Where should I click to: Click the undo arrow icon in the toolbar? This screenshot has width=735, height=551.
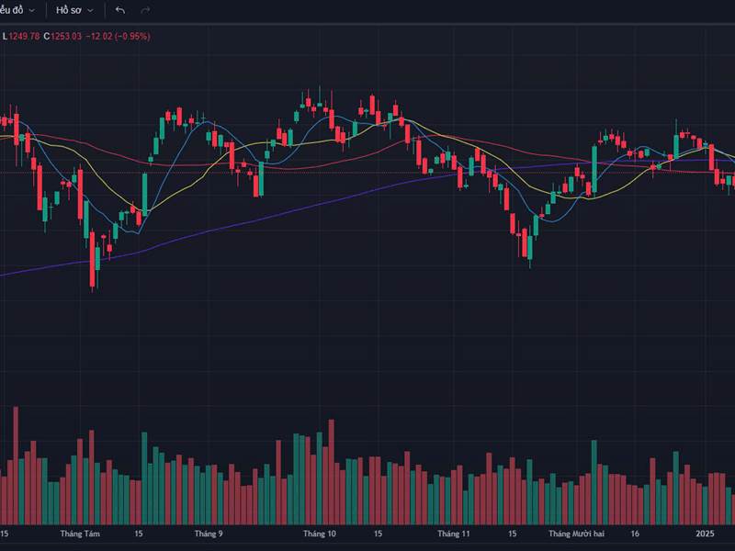pyautogui.click(x=119, y=10)
